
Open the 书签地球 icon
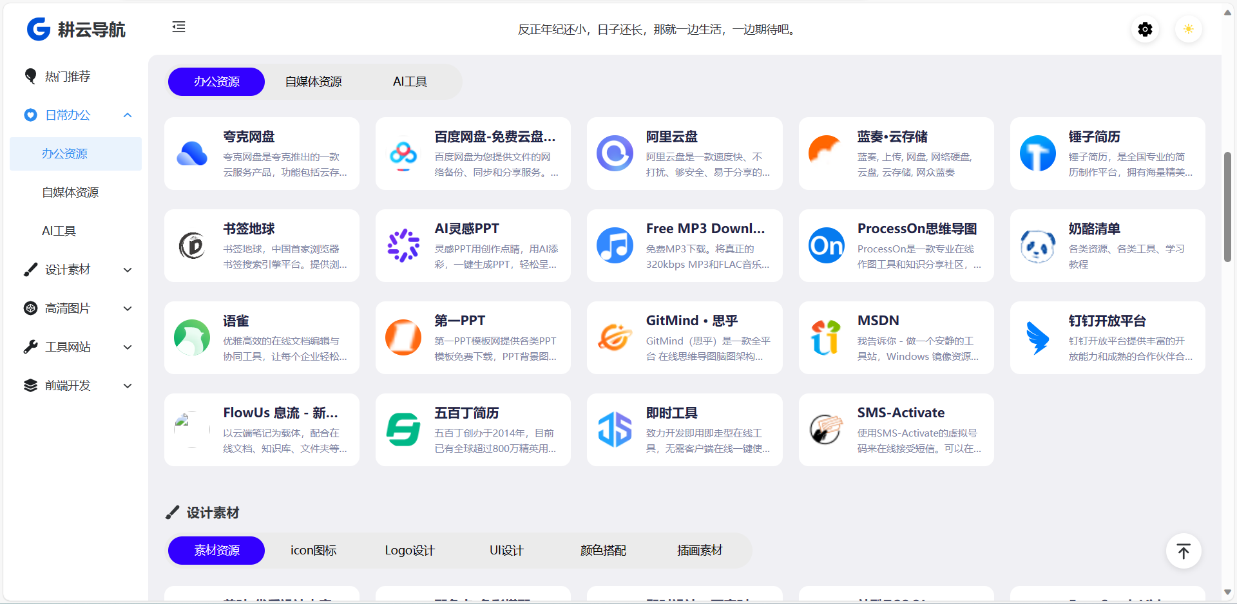(x=192, y=245)
